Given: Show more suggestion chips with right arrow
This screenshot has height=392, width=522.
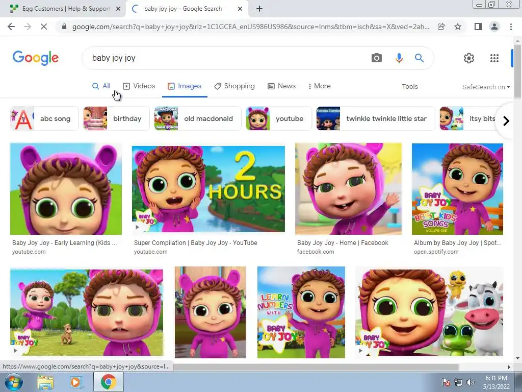Looking at the screenshot, I should 506,120.
